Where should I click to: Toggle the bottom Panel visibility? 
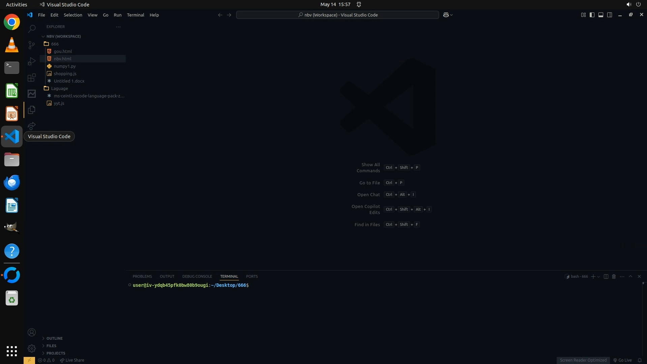601,15
